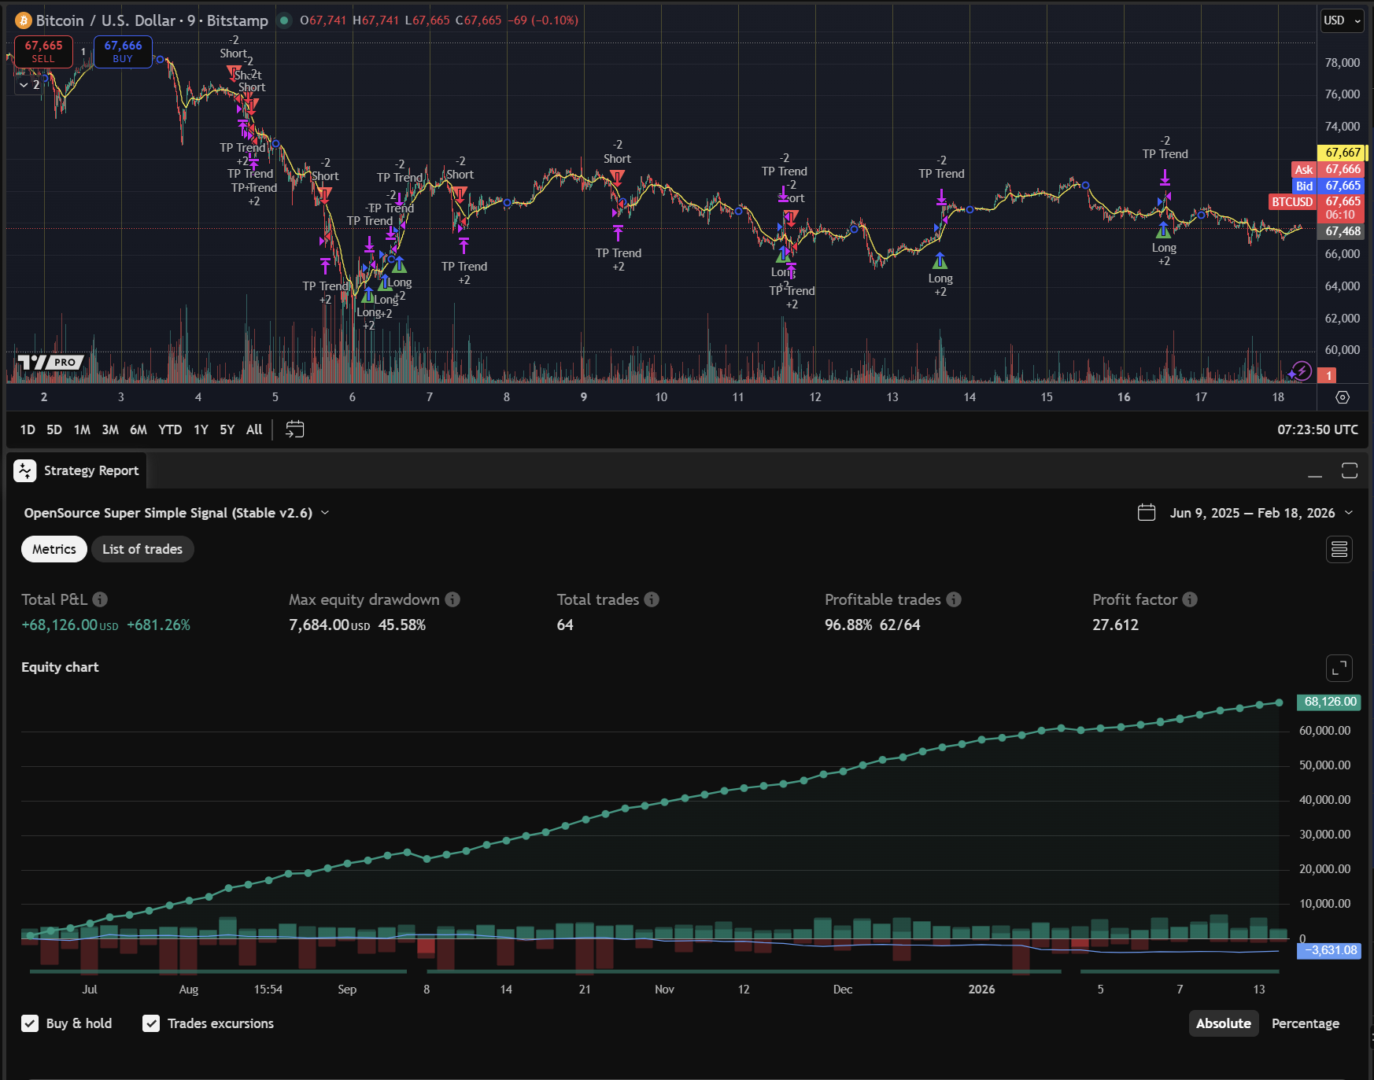Toggle the Buy & hold checkbox
This screenshot has height=1080, width=1374.
point(30,1023)
